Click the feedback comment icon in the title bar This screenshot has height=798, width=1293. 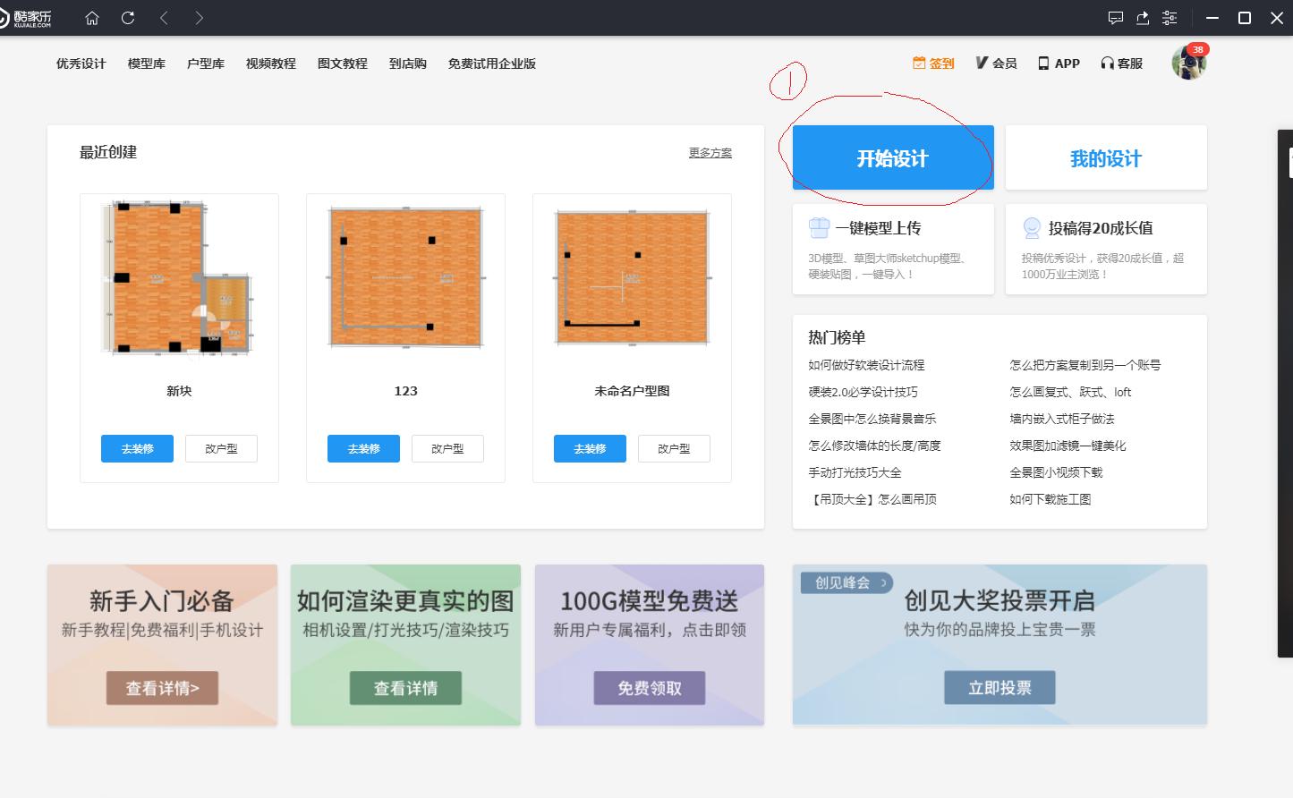[1116, 17]
